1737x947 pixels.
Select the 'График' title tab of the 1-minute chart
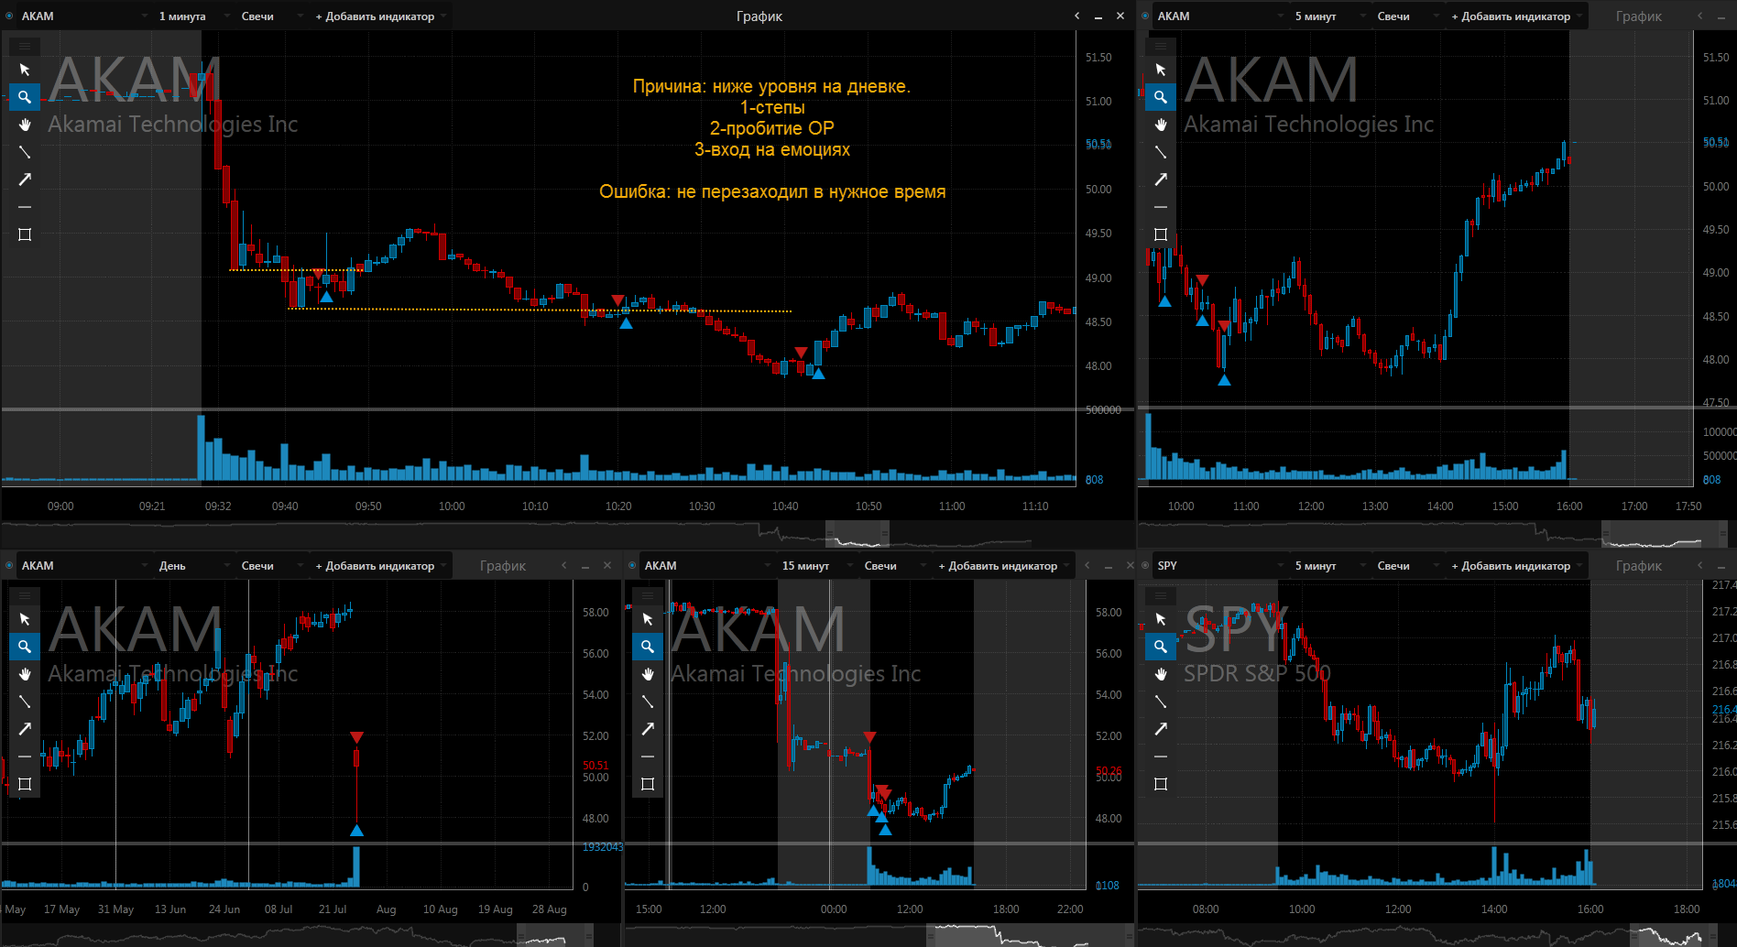tap(759, 16)
